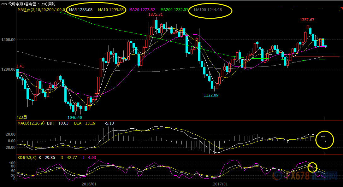Click the 1046.40 lowest price marker
This screenshot has width=343, height=187.
(75, 117)
